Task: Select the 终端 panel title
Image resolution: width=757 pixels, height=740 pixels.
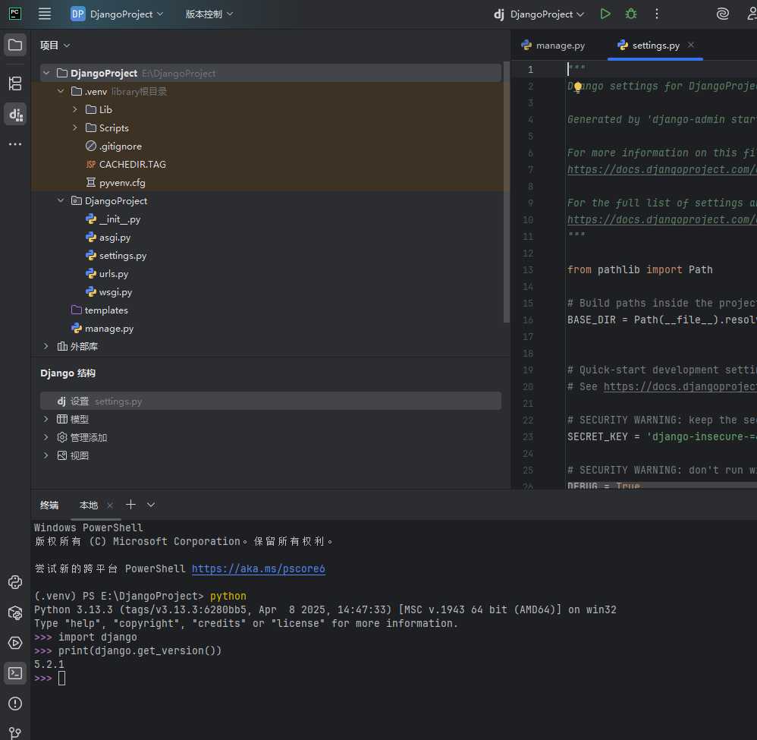Action: click(49, 505)
